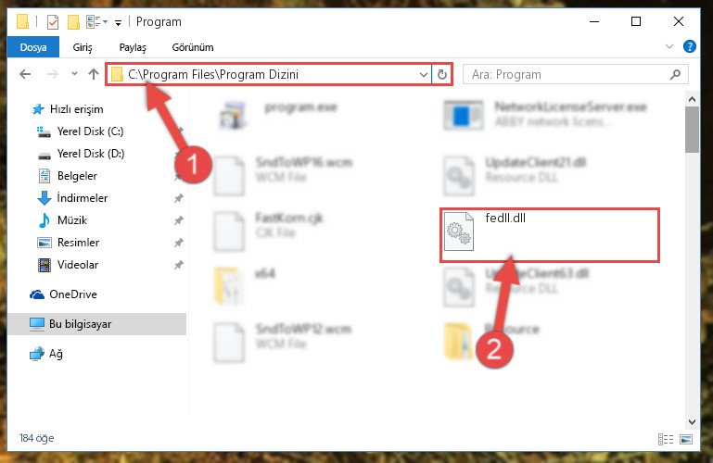This screenshot has width=713, height=463.
Task: Switch to details view layout button
Action: pyautogui.click(x=666, y=439)
